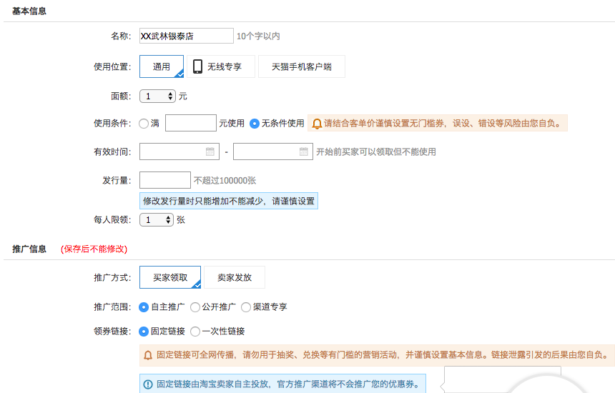
Task: Open the 面额 value dropdown
Action: pyautogui.click(x=157, y=96)
